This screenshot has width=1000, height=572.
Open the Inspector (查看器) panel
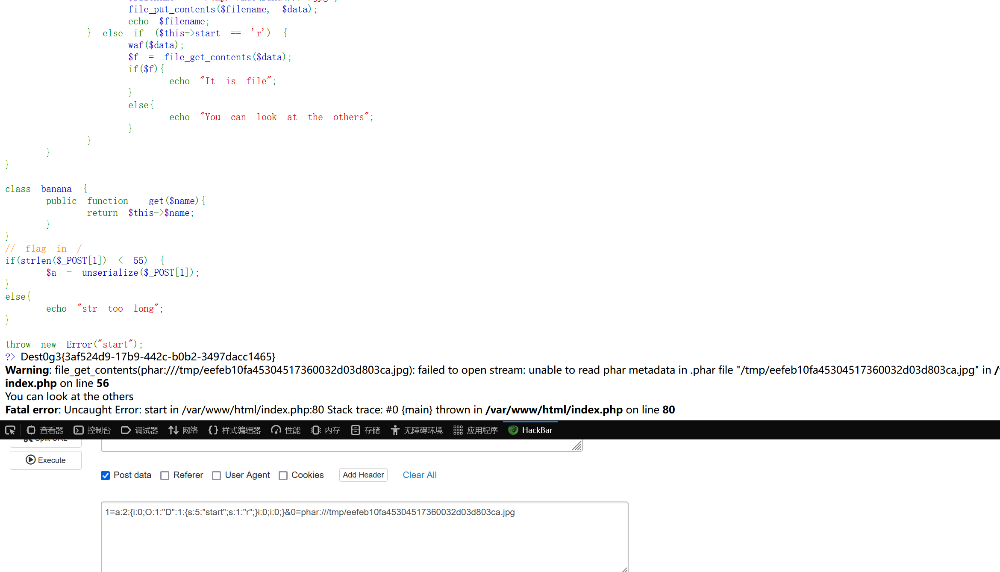coord(45,430)
